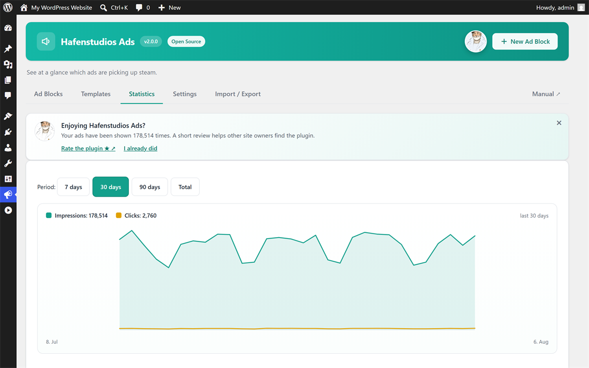Image resolution: width=589 pixels, height=368 pixels.
Task: Open Comments icon in sidebar
Action: (x=8, y=95)
